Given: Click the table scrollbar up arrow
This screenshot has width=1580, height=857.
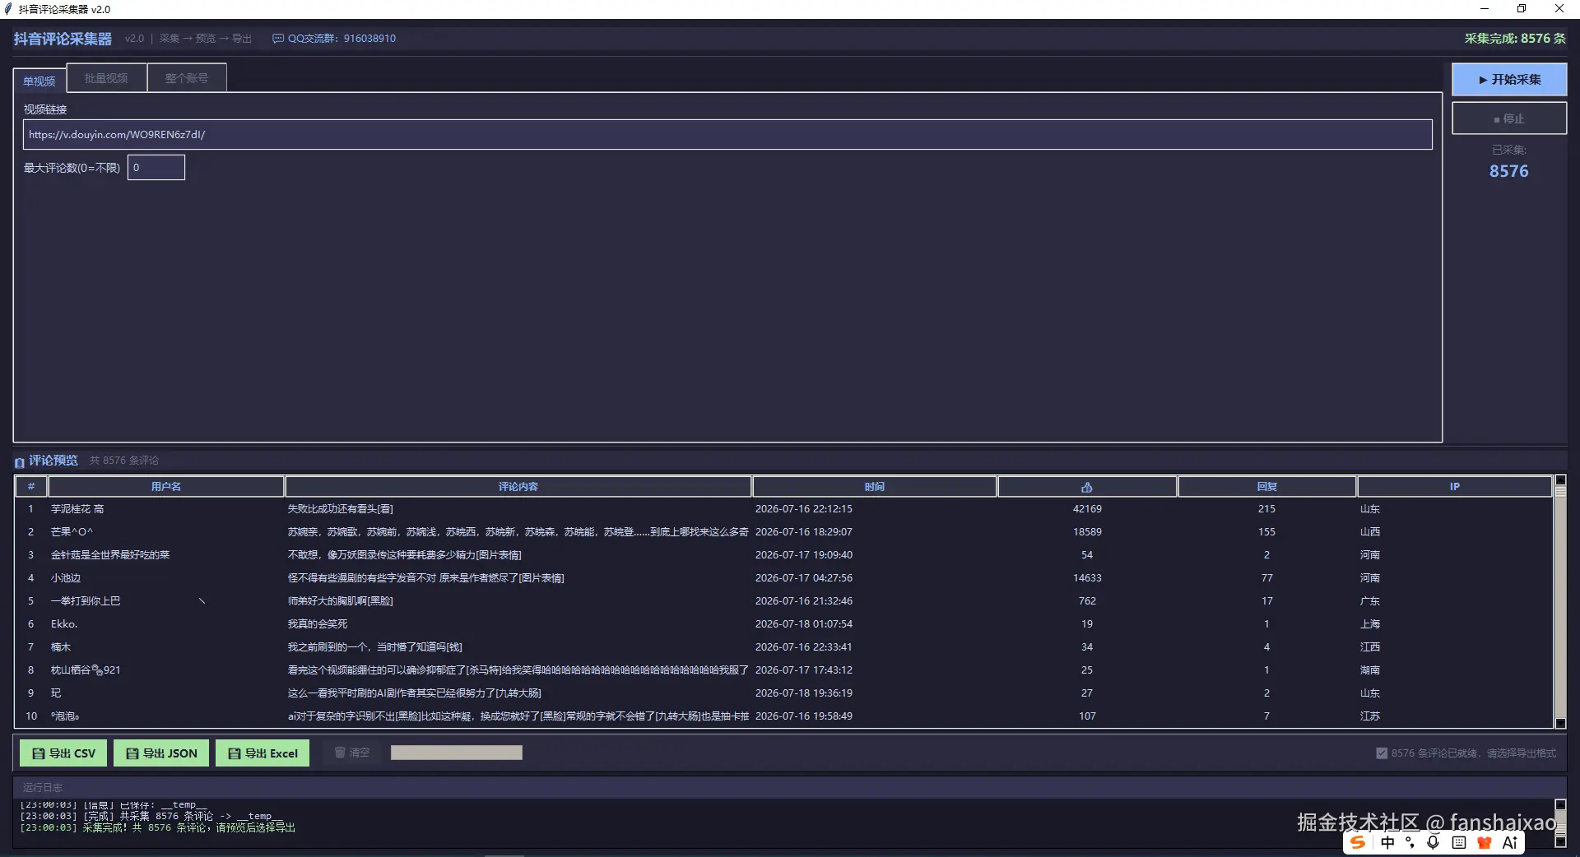Looking at the screenshot, I should [x=1560, y=479].
